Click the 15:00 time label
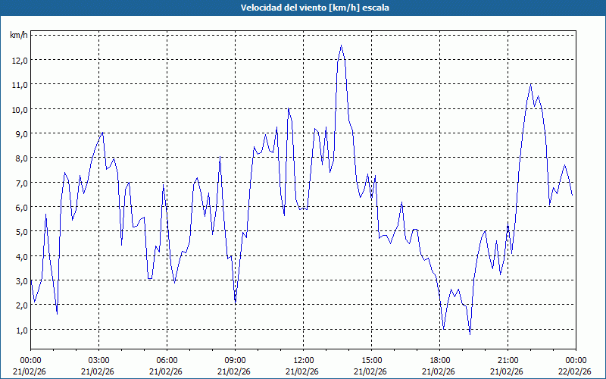Image resolution: width=606 pixels, height=379 pixels. point(371,360)
